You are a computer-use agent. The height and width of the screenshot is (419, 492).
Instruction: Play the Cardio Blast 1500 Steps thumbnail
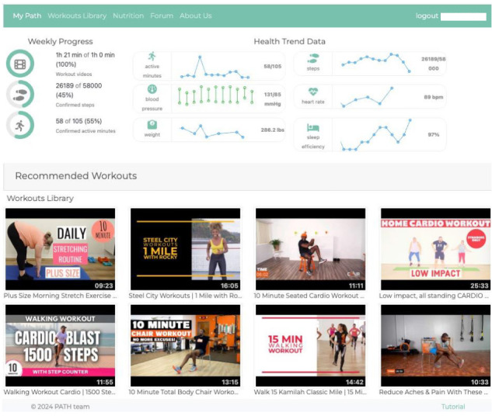[61, 345]
